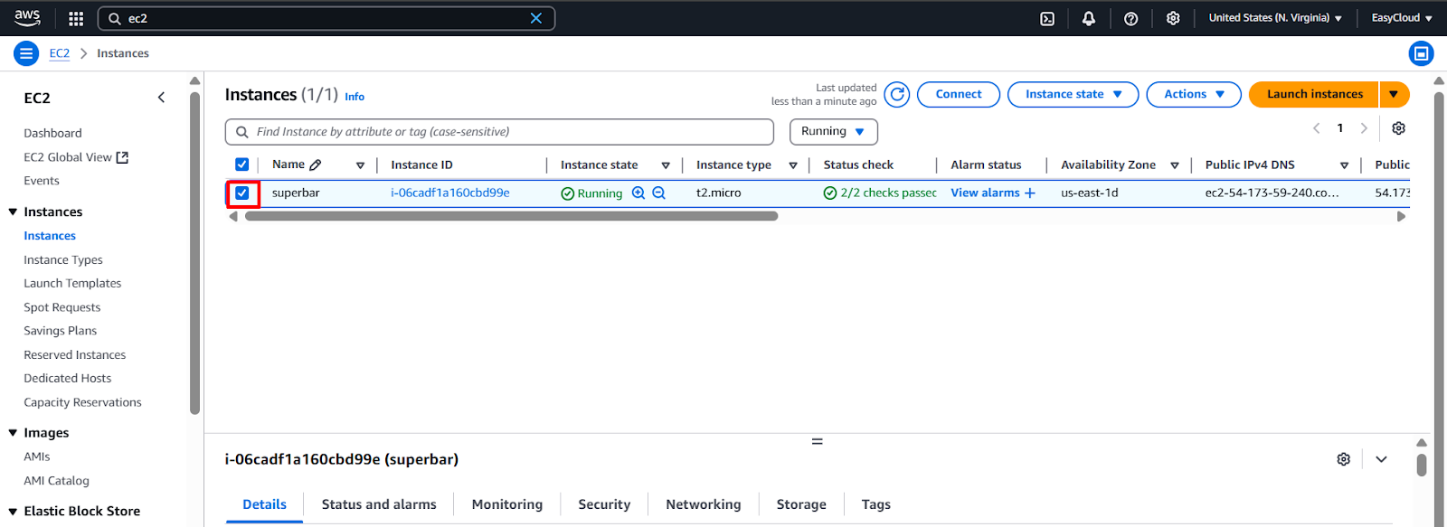
Task: Sort by the Name column arrow
Action: (360, 165)
